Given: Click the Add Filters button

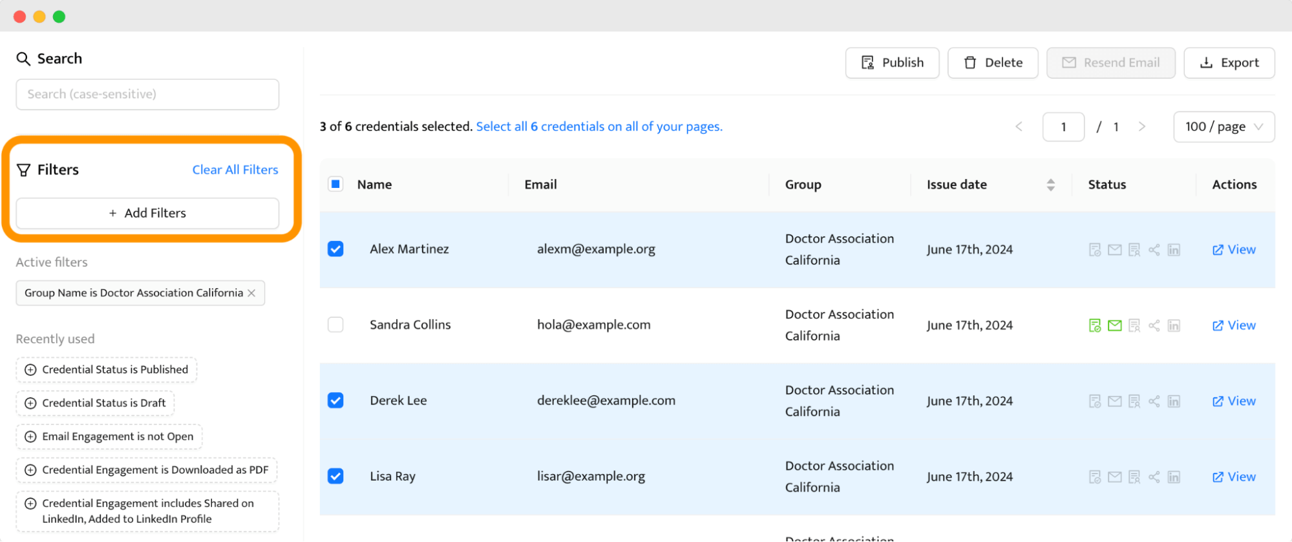Looking at the screenshot, I should tap(147, 213).
